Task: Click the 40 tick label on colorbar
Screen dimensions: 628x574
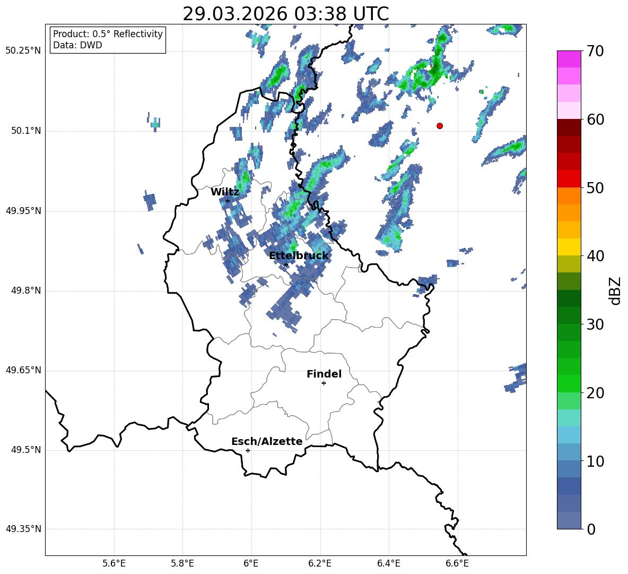Action: click(595, 256)
